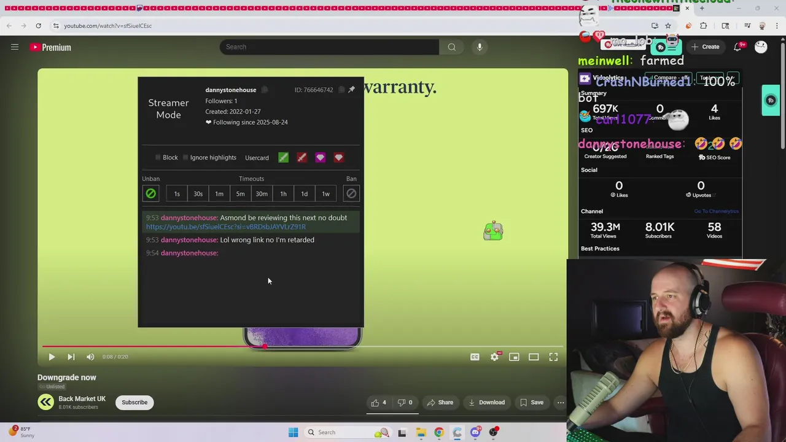The width and height of the screenshot is (786, 442).
Task: Timeout the user for 1h
Action: 283,194
